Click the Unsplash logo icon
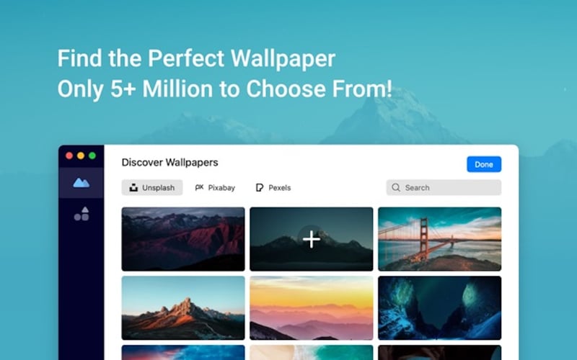This screenshot has height=360, width=577. pyautogui.click(x=133, y=188)
